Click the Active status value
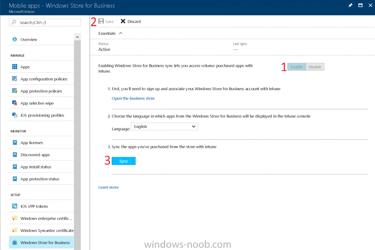 [x=104, y=49]
